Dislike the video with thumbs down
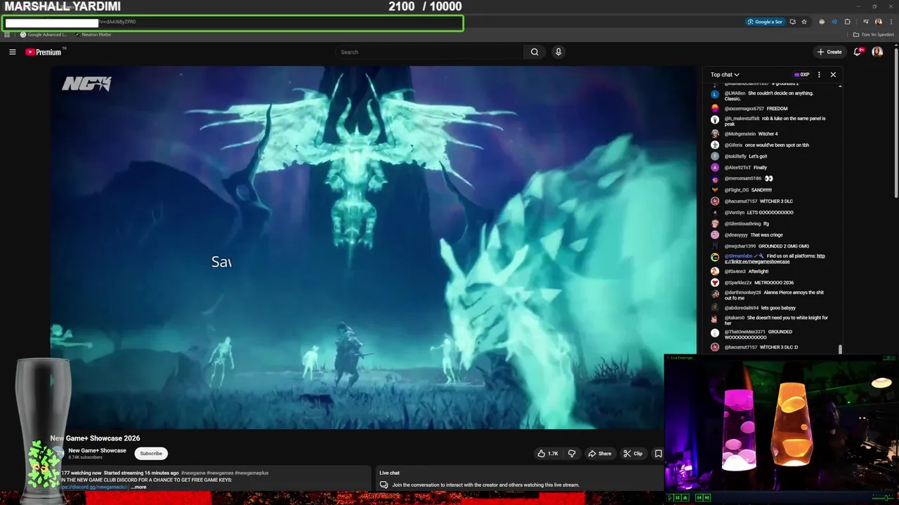Screen dimensions: 899x505 pos(572,454)
